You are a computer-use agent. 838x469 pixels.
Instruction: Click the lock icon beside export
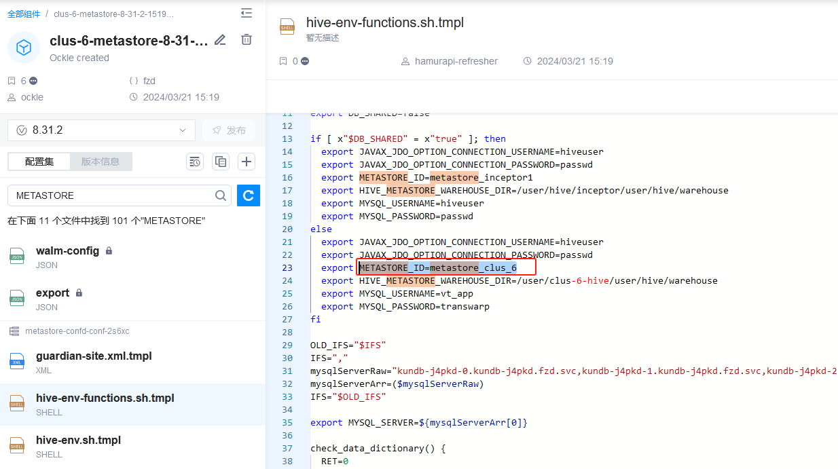(79, 293)
